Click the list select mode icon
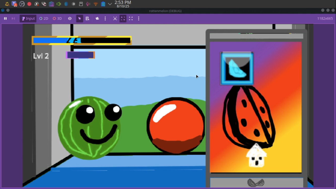 pyautogui.click(x=87, y=19)
